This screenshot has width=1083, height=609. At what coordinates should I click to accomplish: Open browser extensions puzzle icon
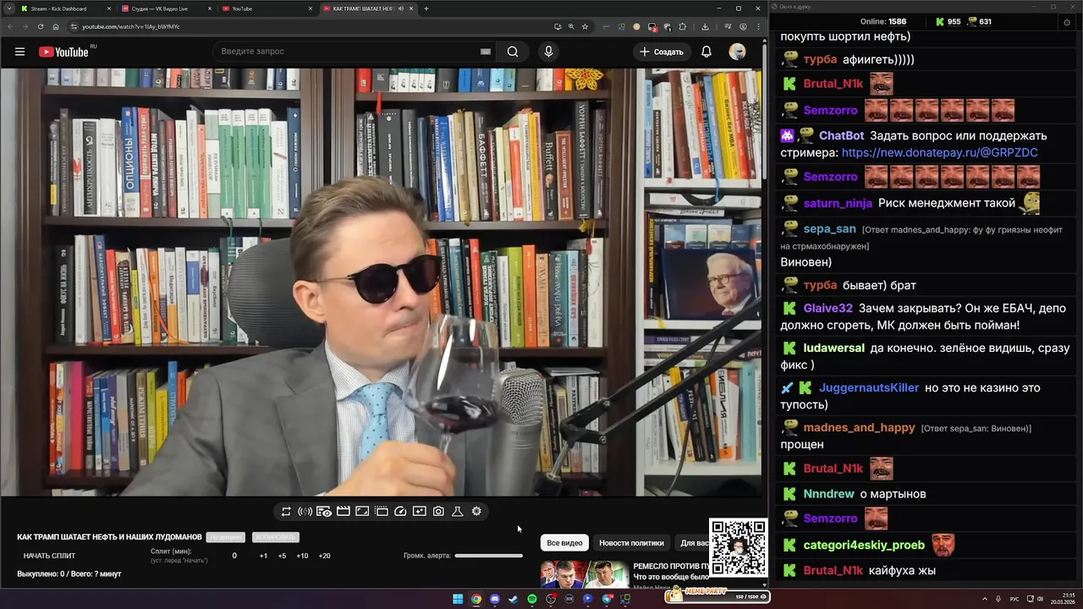point(683,26)
